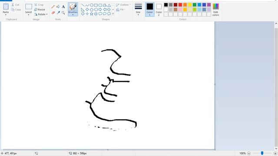Choose the Five-point star shape
The width and height of the screenshot is (278, 156).
[92, 13]
